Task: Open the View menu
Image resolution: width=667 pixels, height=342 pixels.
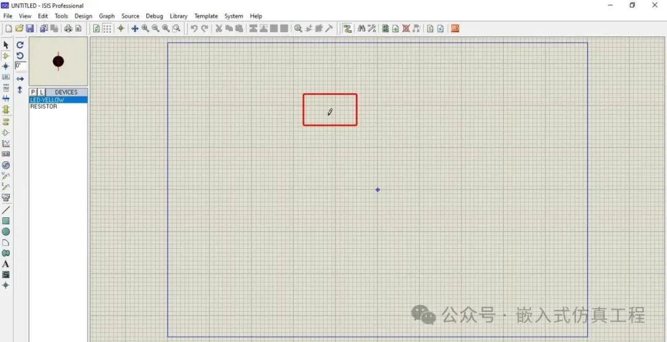Action: (25, 16)
